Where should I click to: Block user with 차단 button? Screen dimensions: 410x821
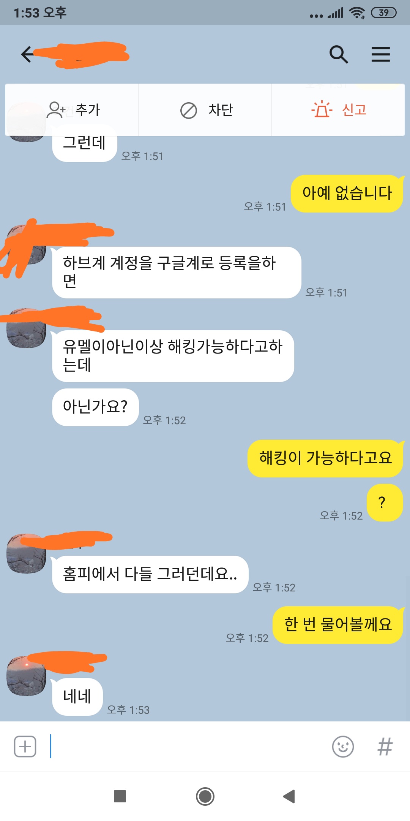coord(205,110)
